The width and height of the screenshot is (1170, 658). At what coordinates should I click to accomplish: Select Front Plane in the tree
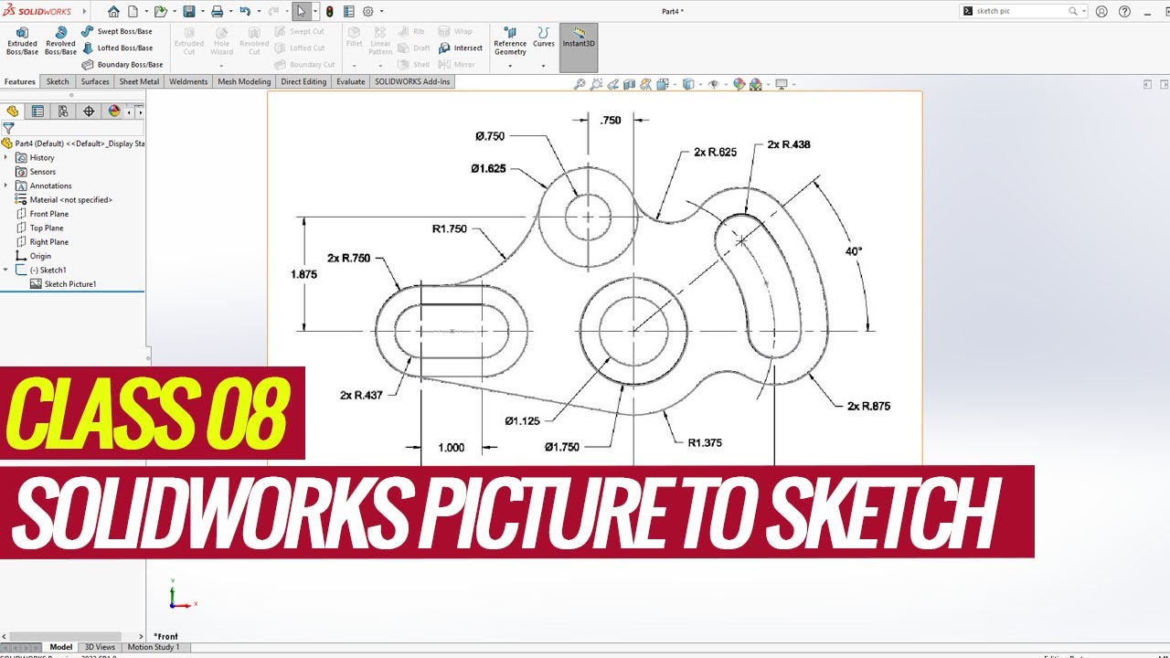42,214
